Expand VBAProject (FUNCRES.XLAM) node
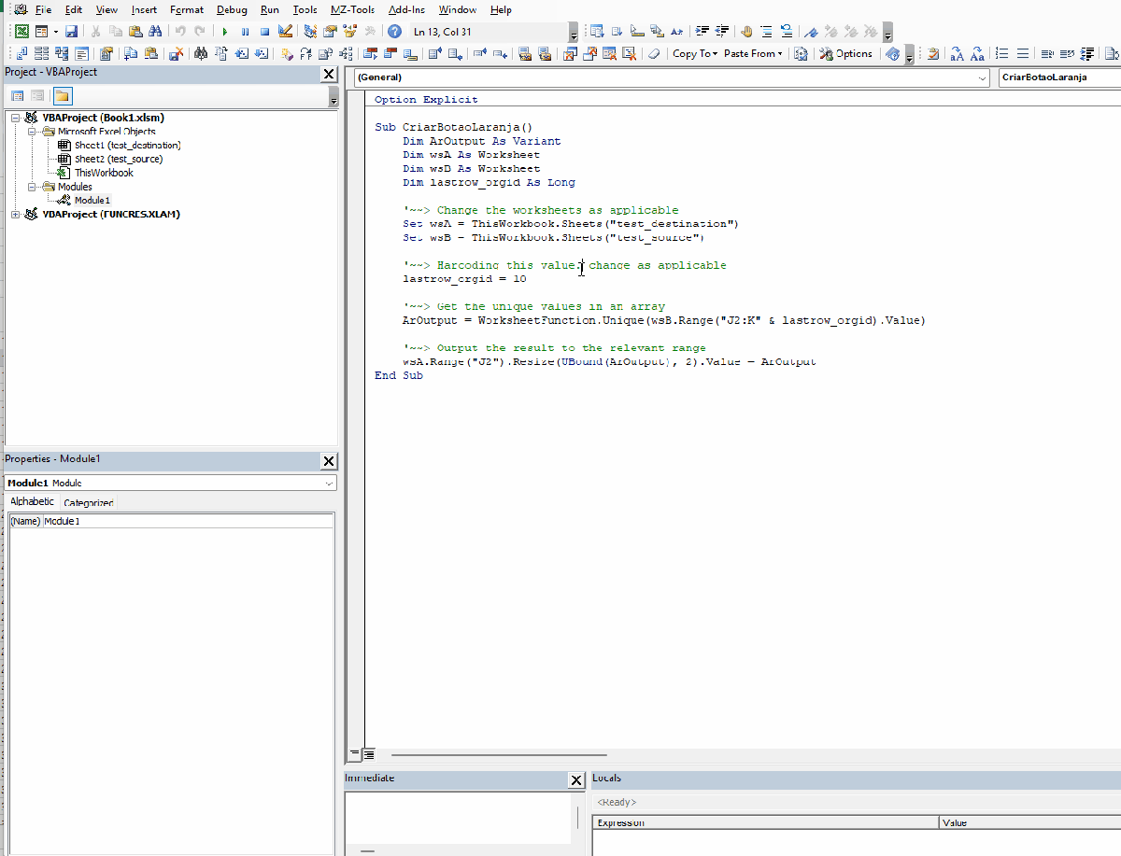The height and width of the screenshot is (856, 1121). click(x=16, y=214)
